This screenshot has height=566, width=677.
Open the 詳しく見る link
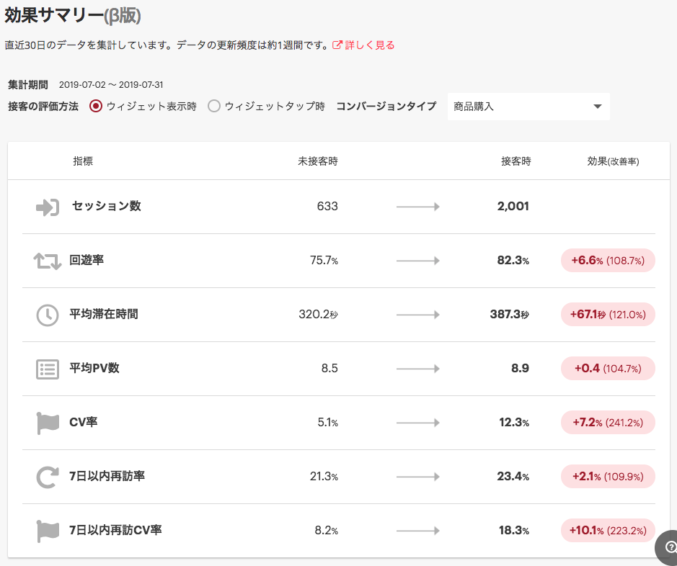pyautogui.click(x=370, y=45)
